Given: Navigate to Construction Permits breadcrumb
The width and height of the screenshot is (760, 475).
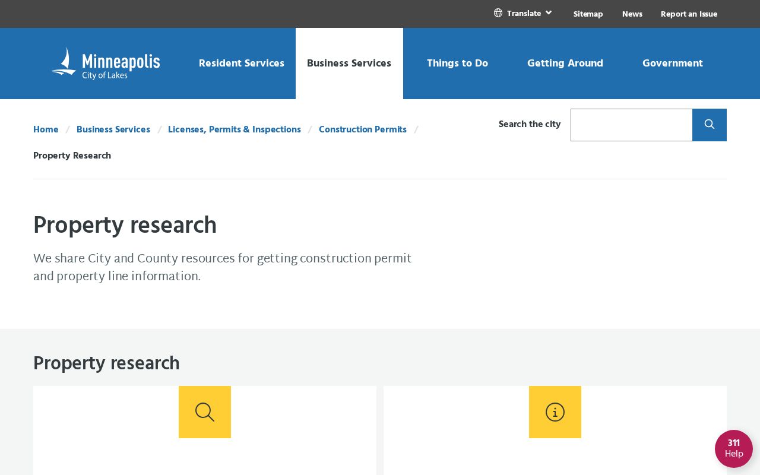Looking at the screenshot, I should [363, 129].
